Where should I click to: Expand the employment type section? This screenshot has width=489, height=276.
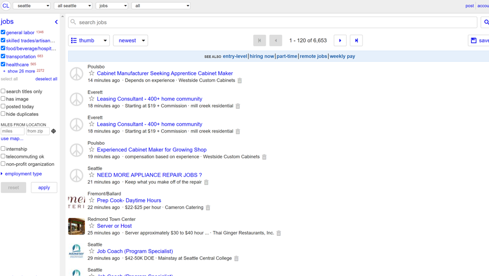click(23, 174)
